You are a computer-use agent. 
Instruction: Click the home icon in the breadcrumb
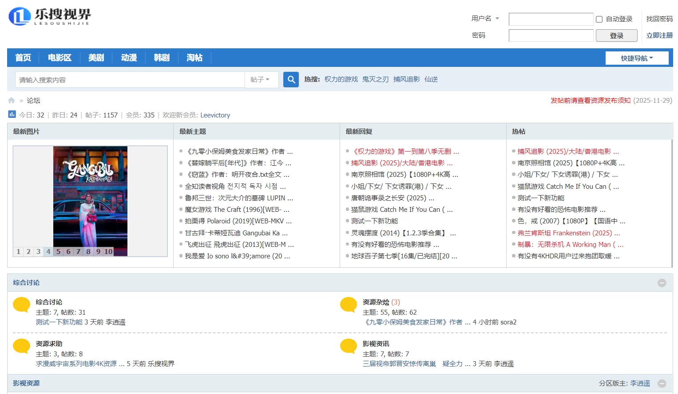pos(11,100)
